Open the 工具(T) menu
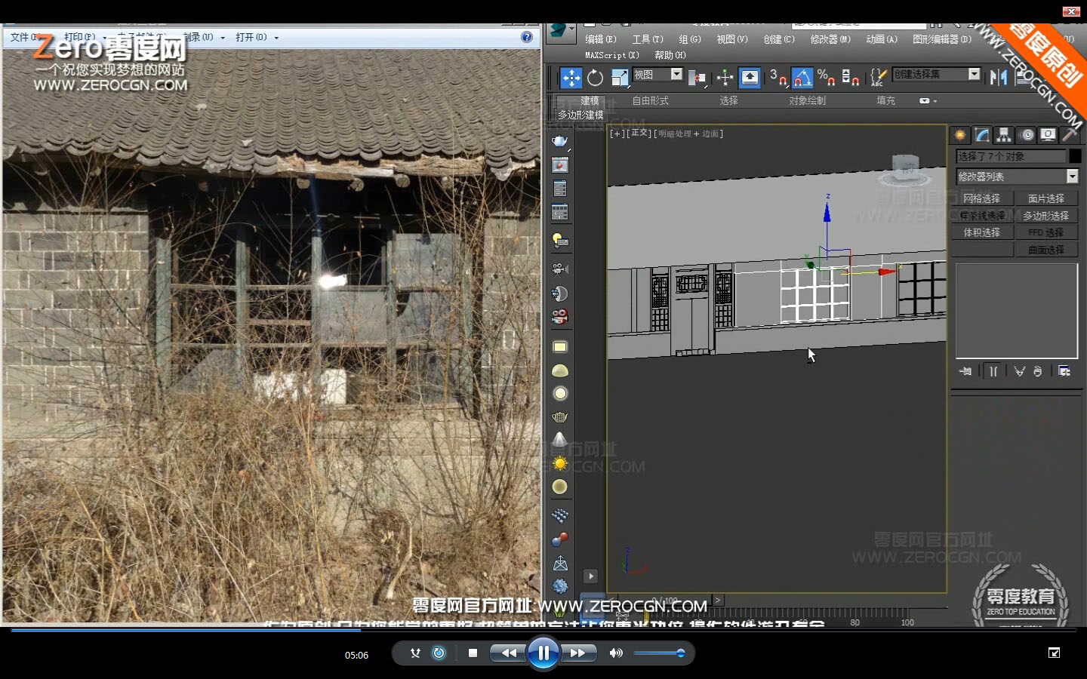 pyautogui.click(x=648, y=39)
